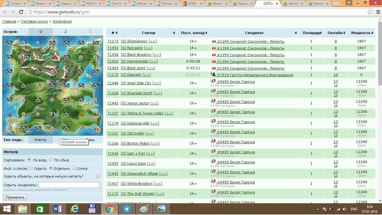Viewport: 382px width, 215px height.
Task: Open sector number 71442 link
Action: (x=113, y=174)
